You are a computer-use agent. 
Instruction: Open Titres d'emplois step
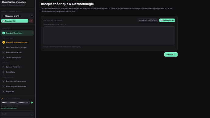(x=17, y=57)
